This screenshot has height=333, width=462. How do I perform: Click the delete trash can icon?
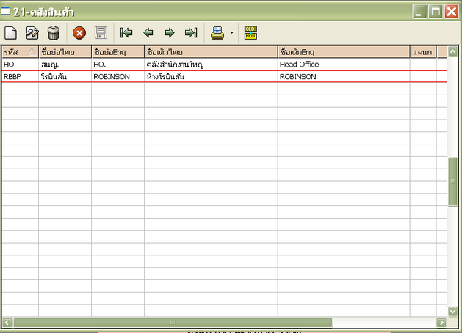[x=54, y=33]
